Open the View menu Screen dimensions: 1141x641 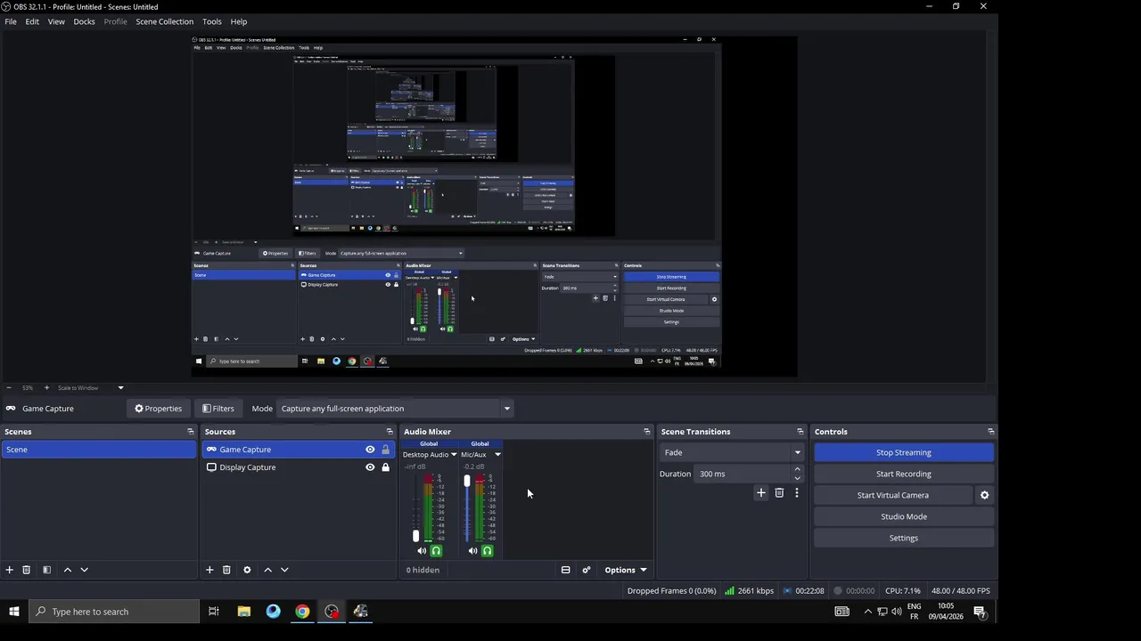[x=56, y=21]
